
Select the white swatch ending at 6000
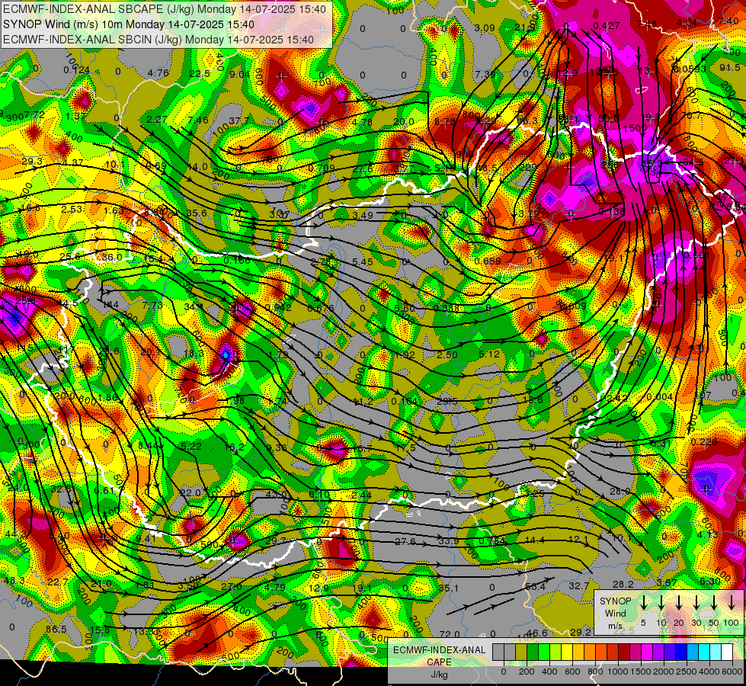[x=726, y=652]
